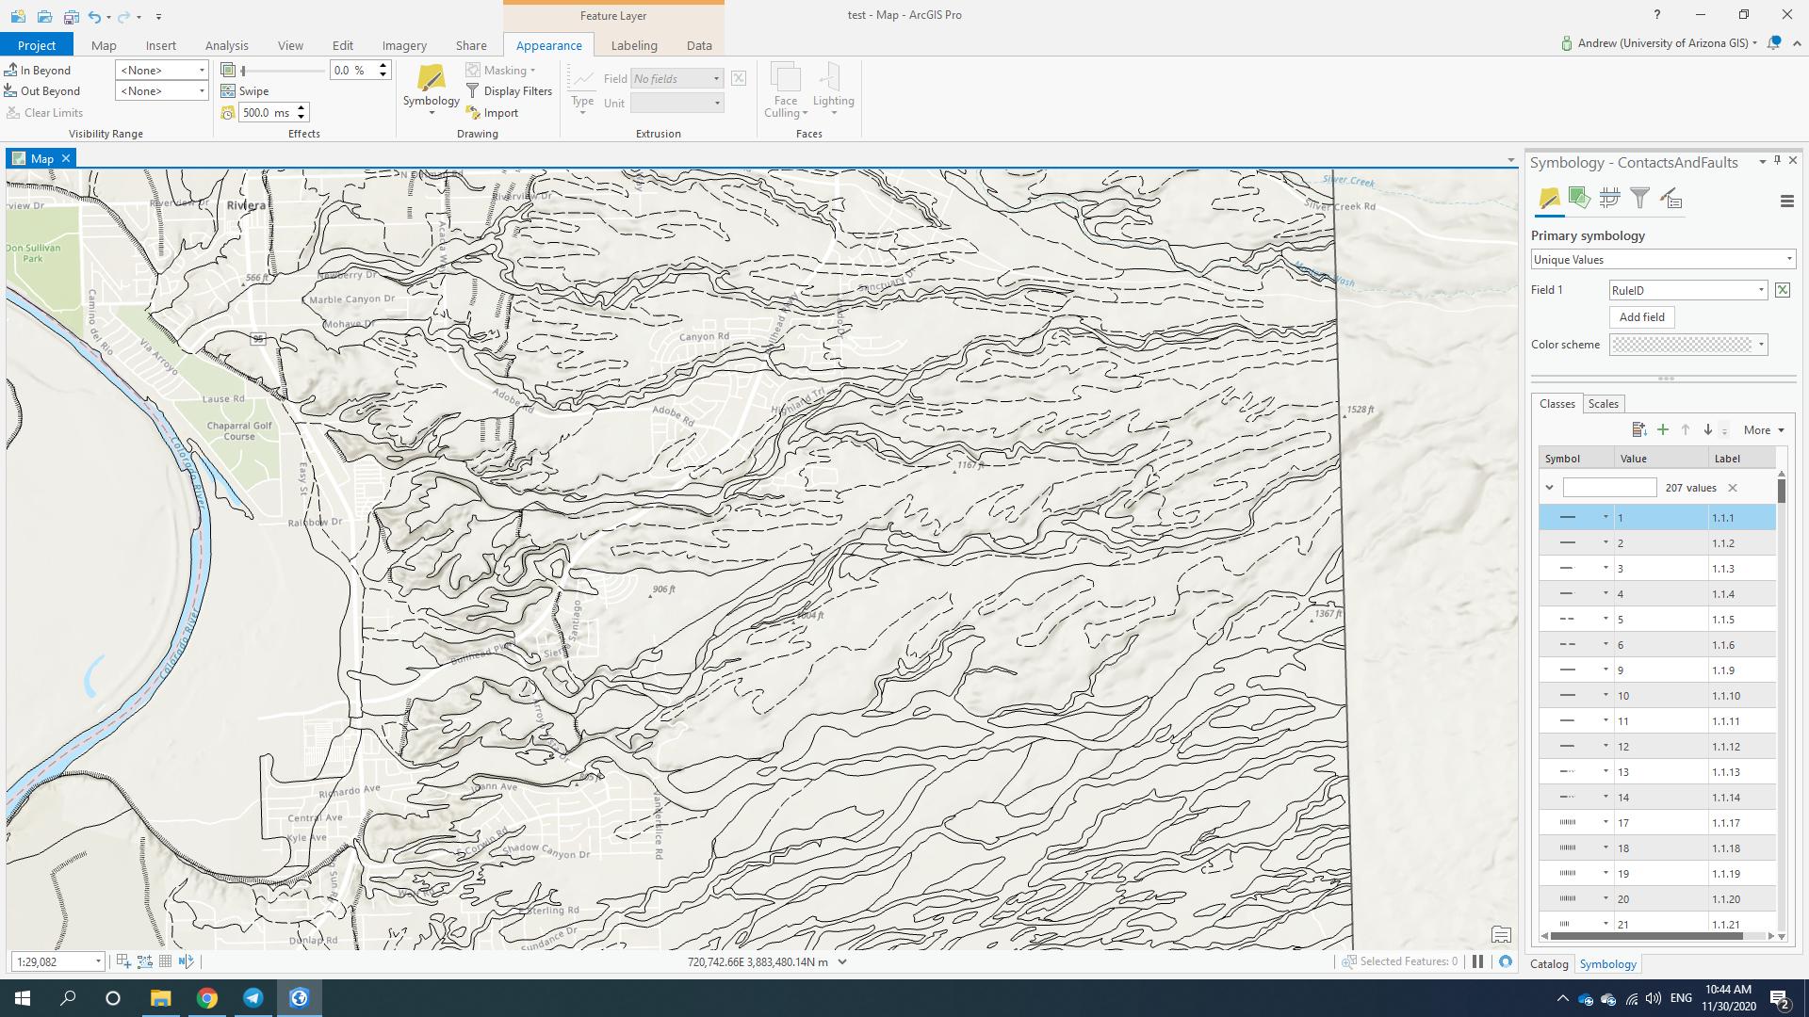Open the Primary symbology Unique Values dropdown
1809x1017 pixels.
pos(1663,260)
